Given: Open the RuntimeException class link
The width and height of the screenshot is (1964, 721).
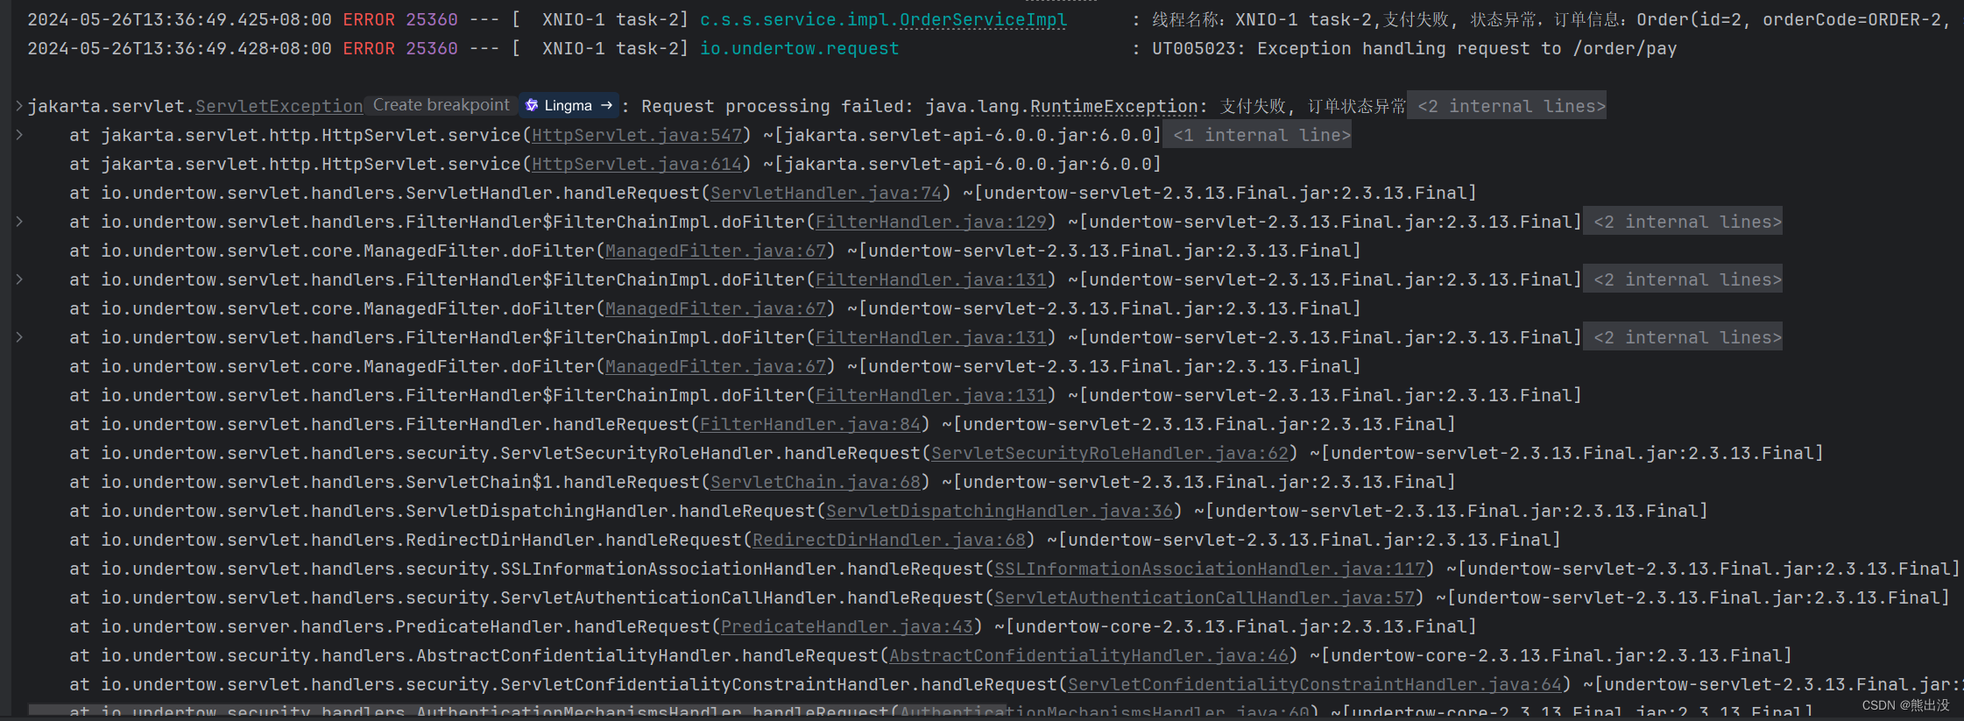Looking at the screenshot, I should click(1113, 106).
